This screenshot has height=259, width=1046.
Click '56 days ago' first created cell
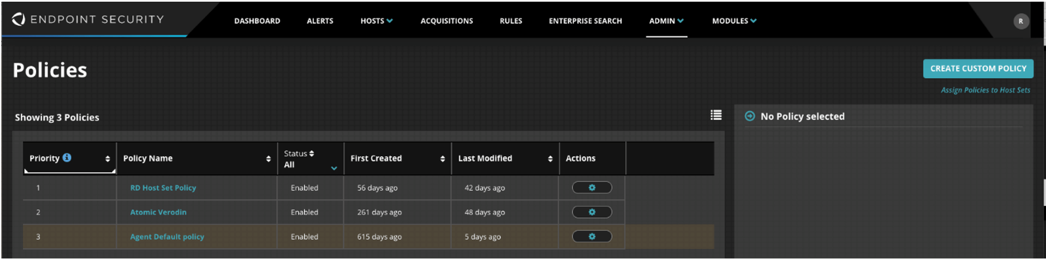pyautogui.click(x=377, y=188)
